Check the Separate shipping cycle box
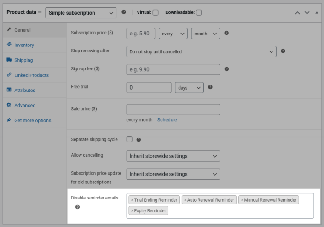 pos(129,139)
